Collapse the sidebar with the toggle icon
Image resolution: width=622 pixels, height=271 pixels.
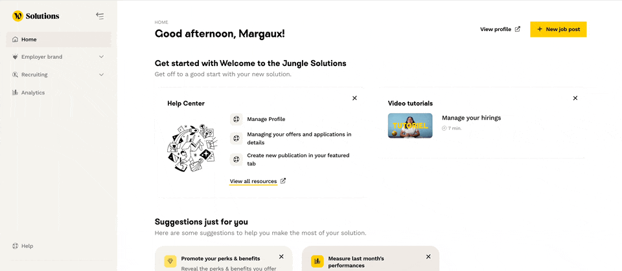(100, 16)
